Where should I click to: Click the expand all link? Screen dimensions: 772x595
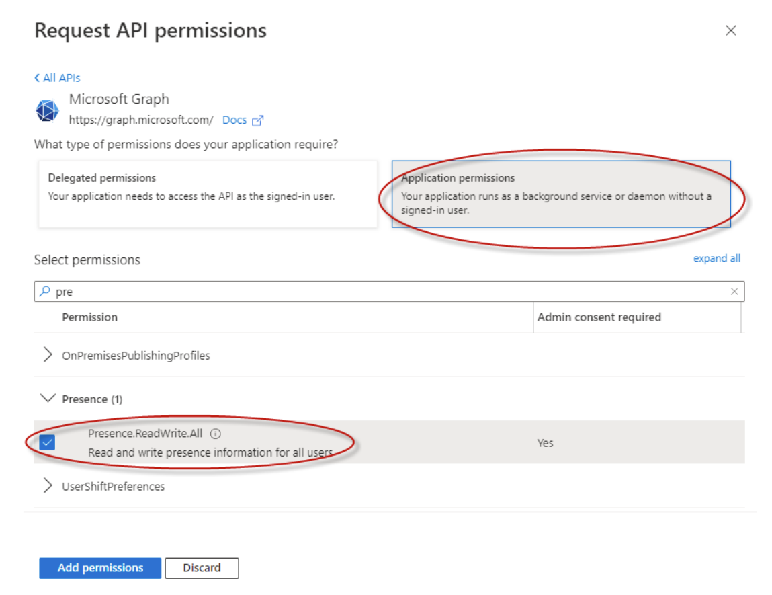pos(716,259)
